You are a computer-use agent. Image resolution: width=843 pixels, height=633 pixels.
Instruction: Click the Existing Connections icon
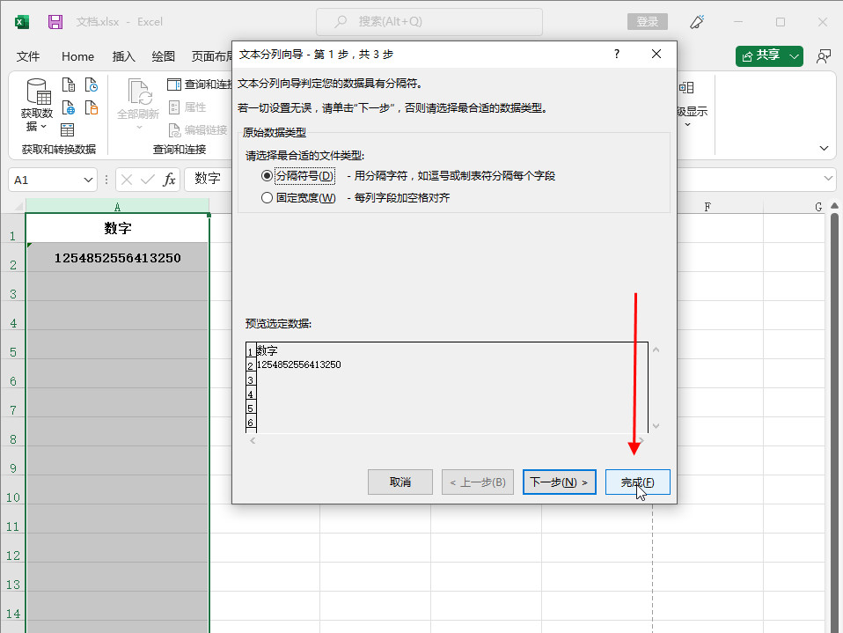tap(92, 107)
